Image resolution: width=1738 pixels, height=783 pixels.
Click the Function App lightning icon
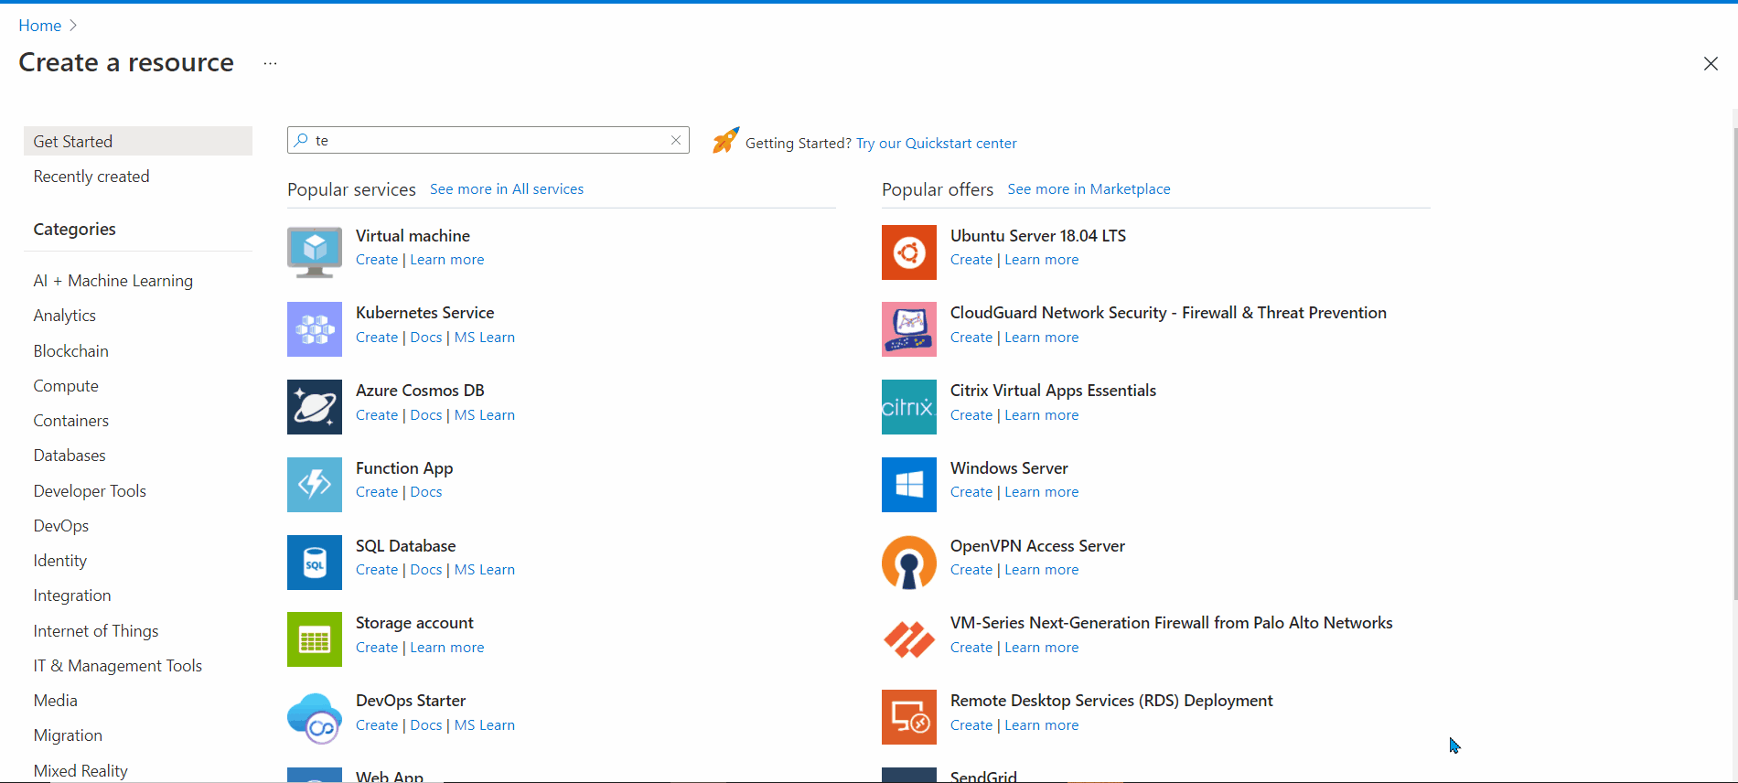click(x=314, y=485)
